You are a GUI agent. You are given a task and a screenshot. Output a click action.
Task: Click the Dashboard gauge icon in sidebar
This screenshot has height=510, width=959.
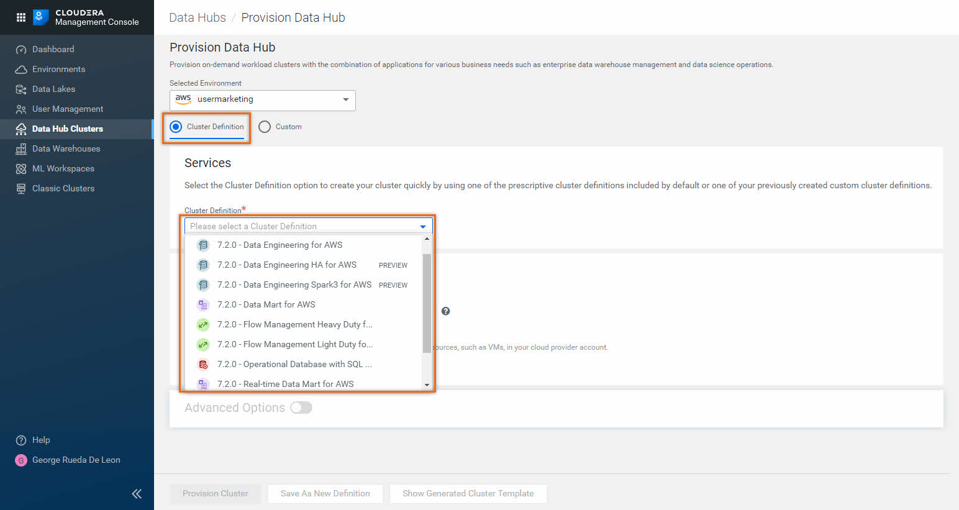tap(21, 50)
